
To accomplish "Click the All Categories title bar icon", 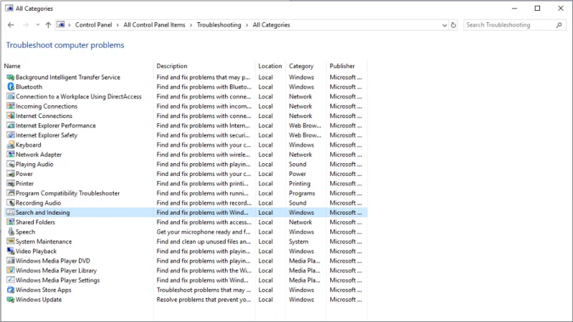I will [9, 8].
